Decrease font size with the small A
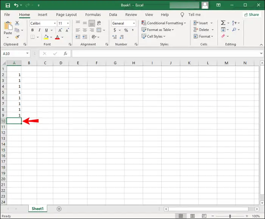 [x=67, y=30]
